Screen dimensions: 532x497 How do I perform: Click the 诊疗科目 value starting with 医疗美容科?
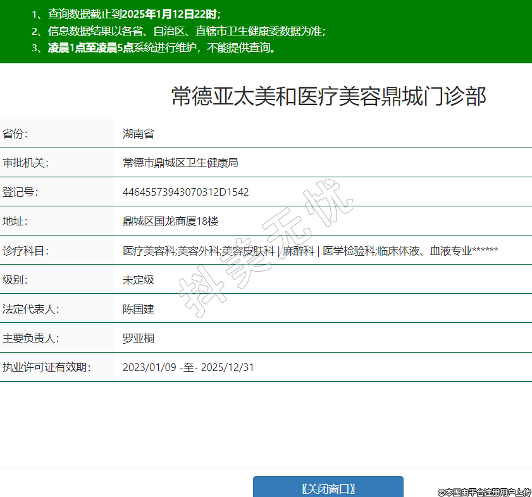click(310, 251)
